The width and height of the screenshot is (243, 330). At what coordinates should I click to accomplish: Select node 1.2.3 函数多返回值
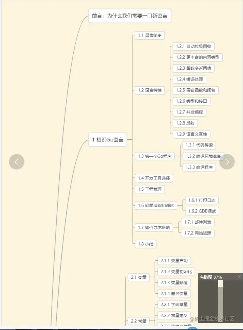(x=193, y=68)
